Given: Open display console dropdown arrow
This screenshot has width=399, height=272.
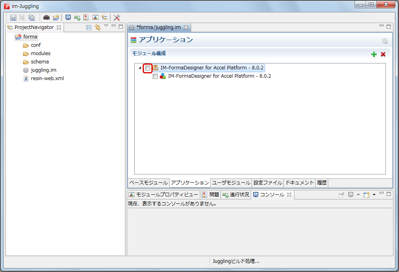Looking at the screenshot, I should tap(358, 195).
